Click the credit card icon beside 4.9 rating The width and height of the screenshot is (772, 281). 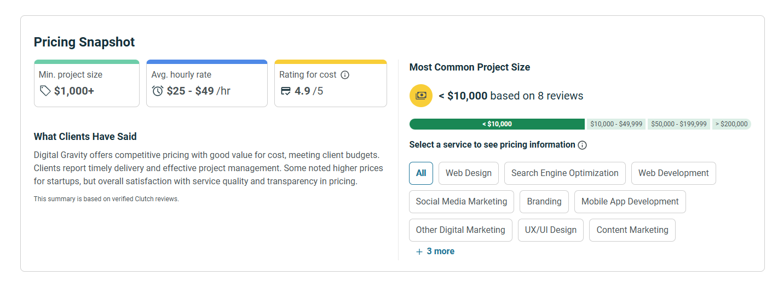coord(285,91)
